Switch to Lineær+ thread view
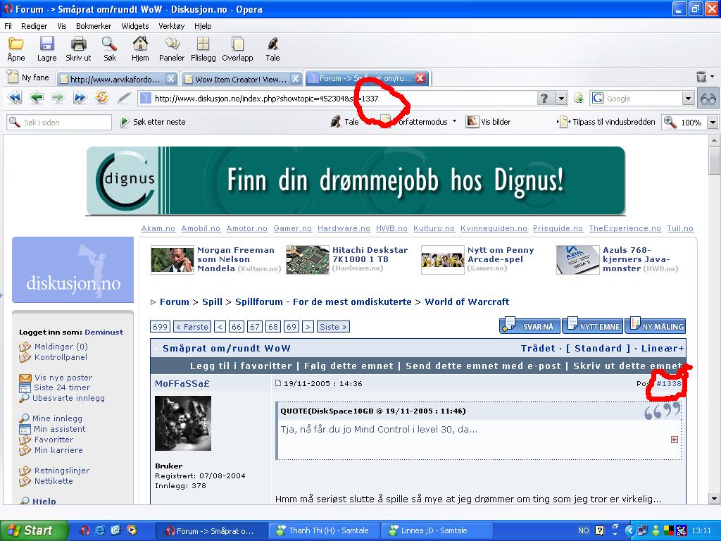Viewport: 721px width, 541px height. point(663,348)
